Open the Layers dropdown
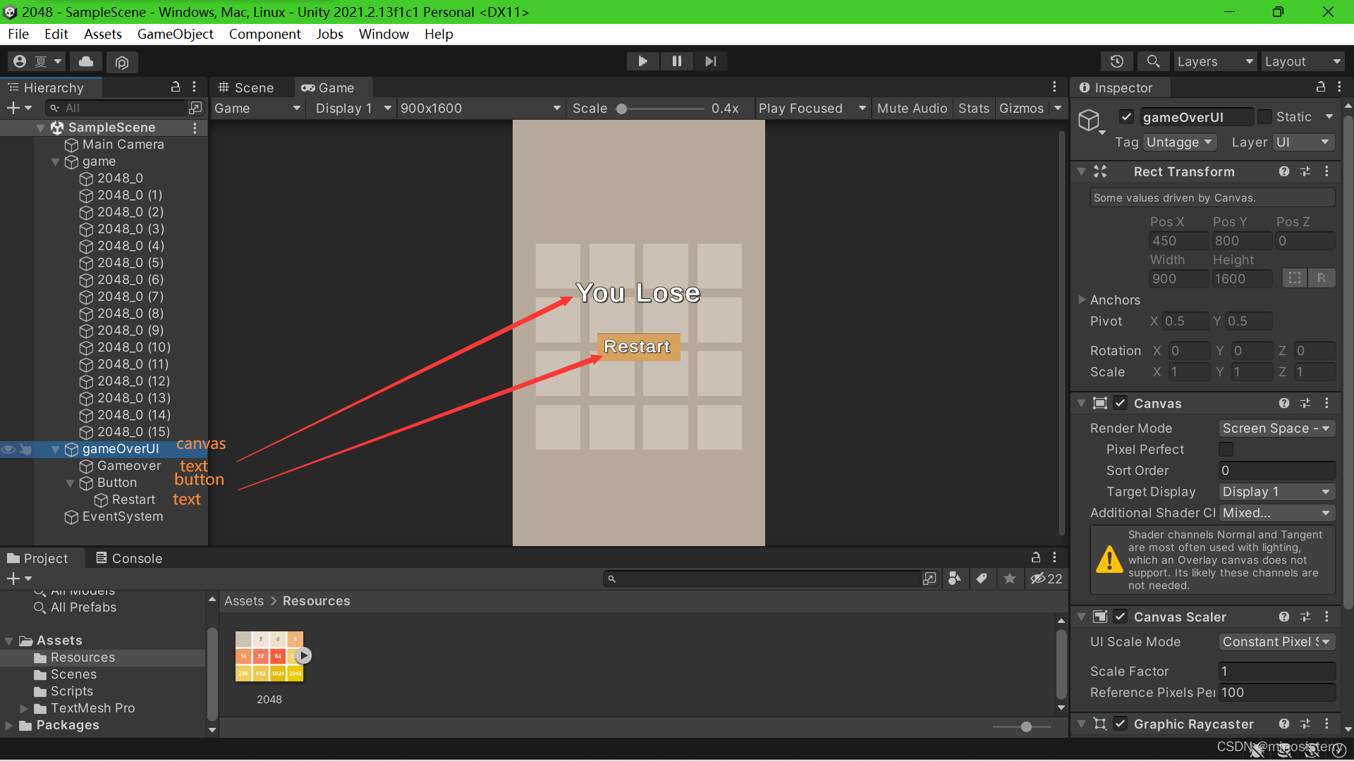Viewport: 1354px width, 761px height. click(x=1214, y=61)
